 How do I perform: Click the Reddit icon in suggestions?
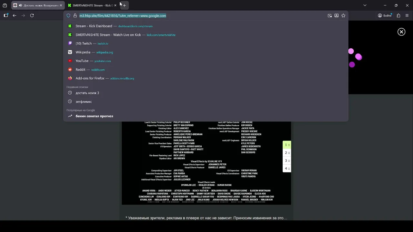[x=70, y=70]
